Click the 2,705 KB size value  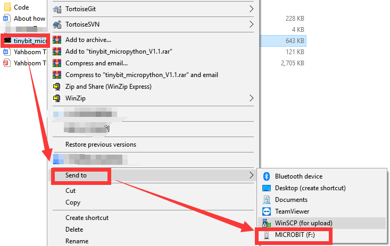point(293,63)
